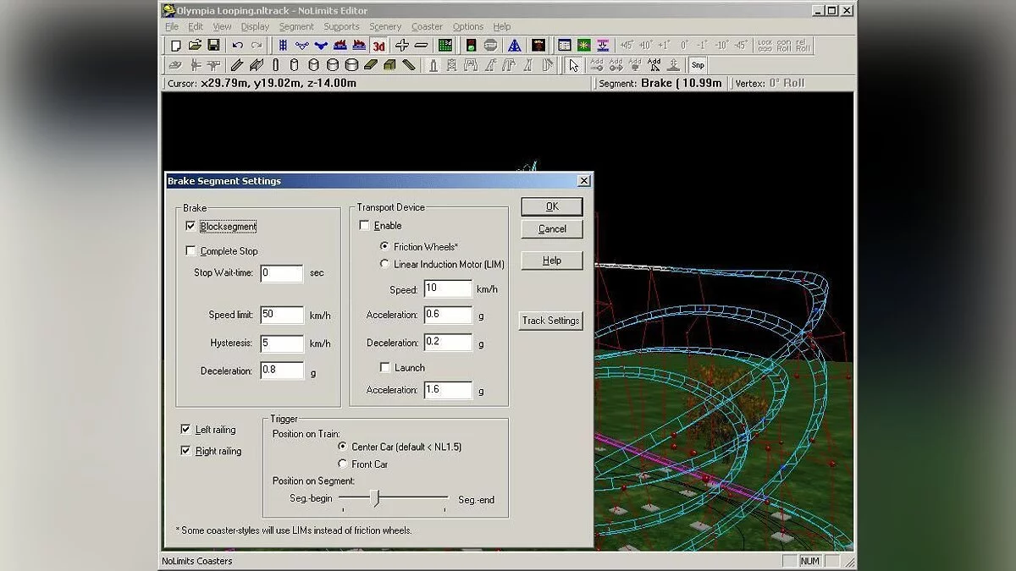Select Linear Induction Motor (LIM) option
Image resolution: width=1016 pixels, height=571 pixels.
[x=385, y=264]
